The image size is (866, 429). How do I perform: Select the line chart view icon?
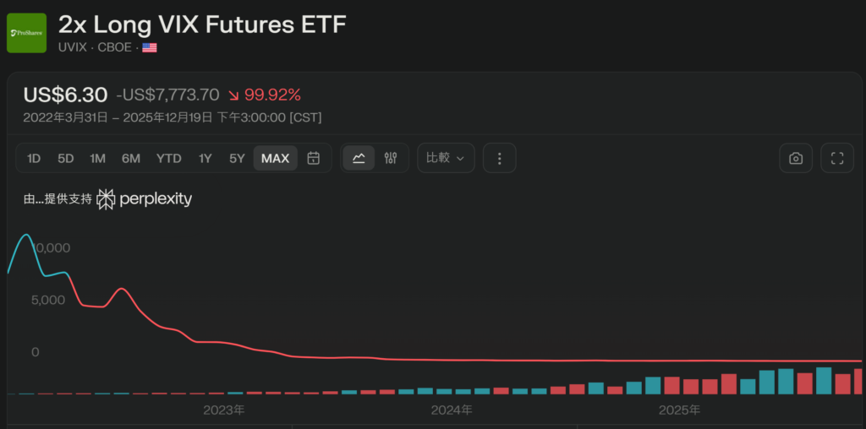point(359,158)
